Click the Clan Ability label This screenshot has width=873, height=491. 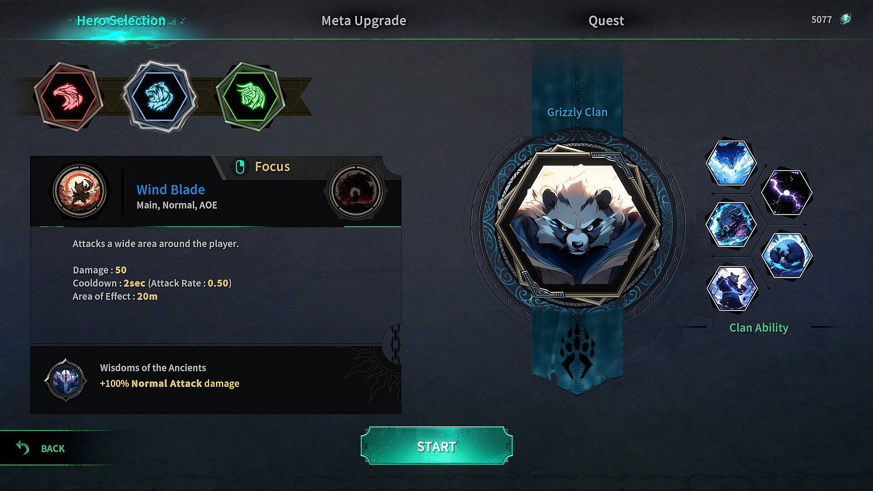pyautogui.click(x=759, y=328)
